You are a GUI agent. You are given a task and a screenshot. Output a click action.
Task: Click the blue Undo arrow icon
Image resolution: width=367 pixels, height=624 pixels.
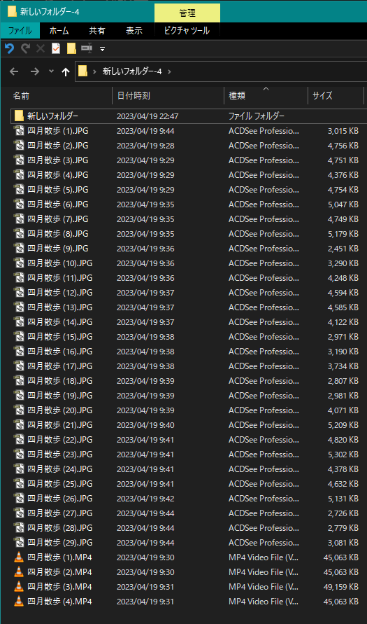click(x=10, y=48)
